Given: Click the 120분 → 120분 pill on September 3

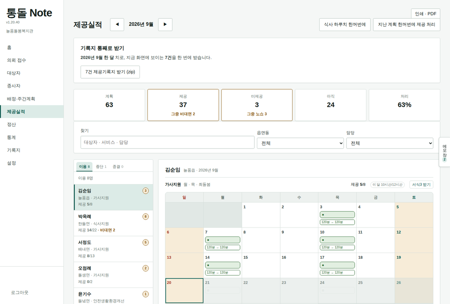Looking at the screenshot, I should [x=337, y=222].
